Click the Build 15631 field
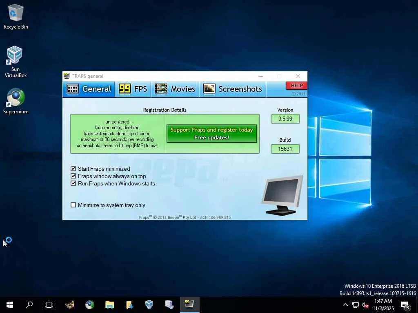418x313 pixels. (x=285, y=149)
